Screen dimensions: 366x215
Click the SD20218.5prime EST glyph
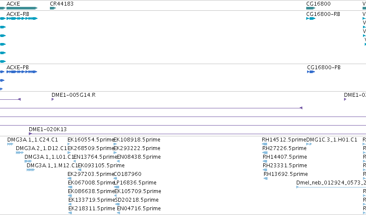(117, 204)
